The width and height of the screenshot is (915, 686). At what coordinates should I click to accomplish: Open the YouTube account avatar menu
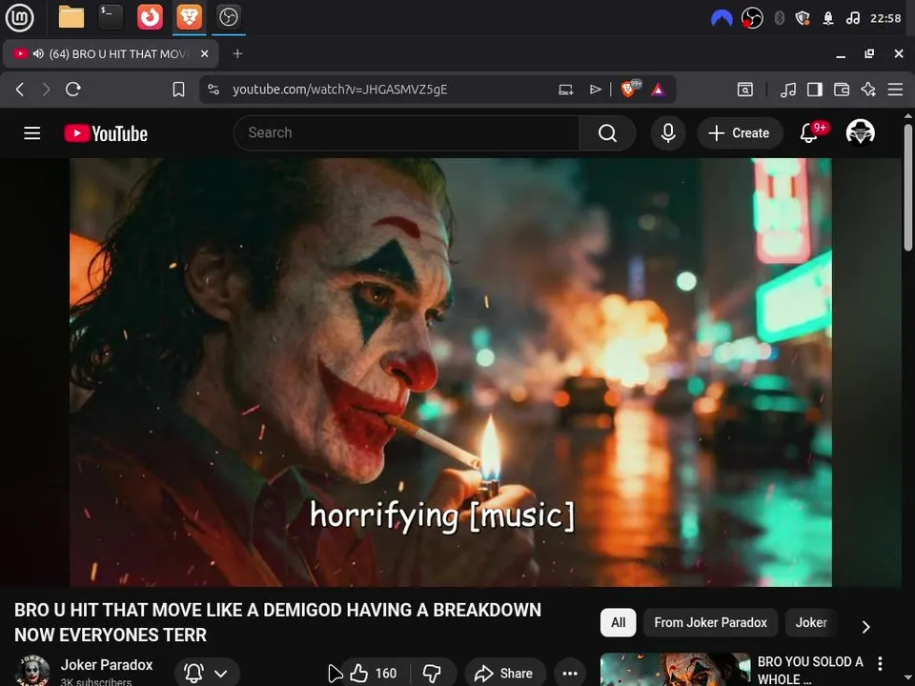click(860, 132)
